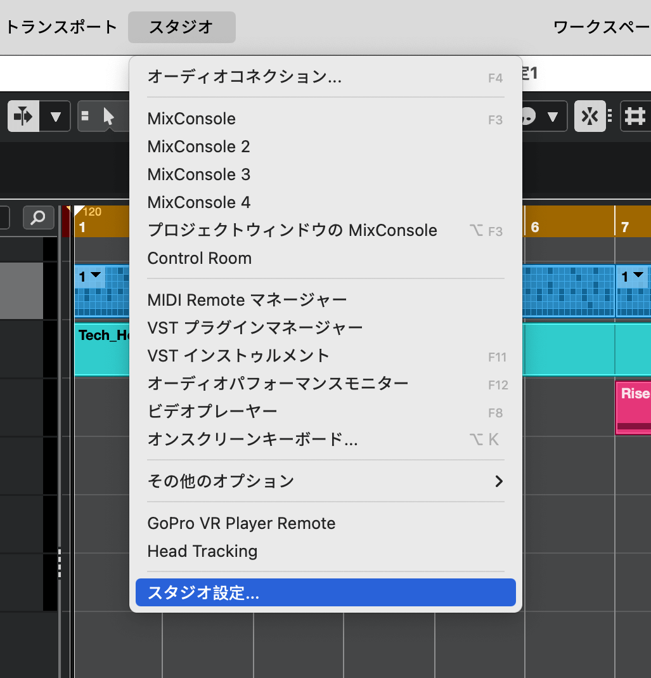Select the Object Selection arrow tool
The image size is (651, 678).
click(108, 116)
